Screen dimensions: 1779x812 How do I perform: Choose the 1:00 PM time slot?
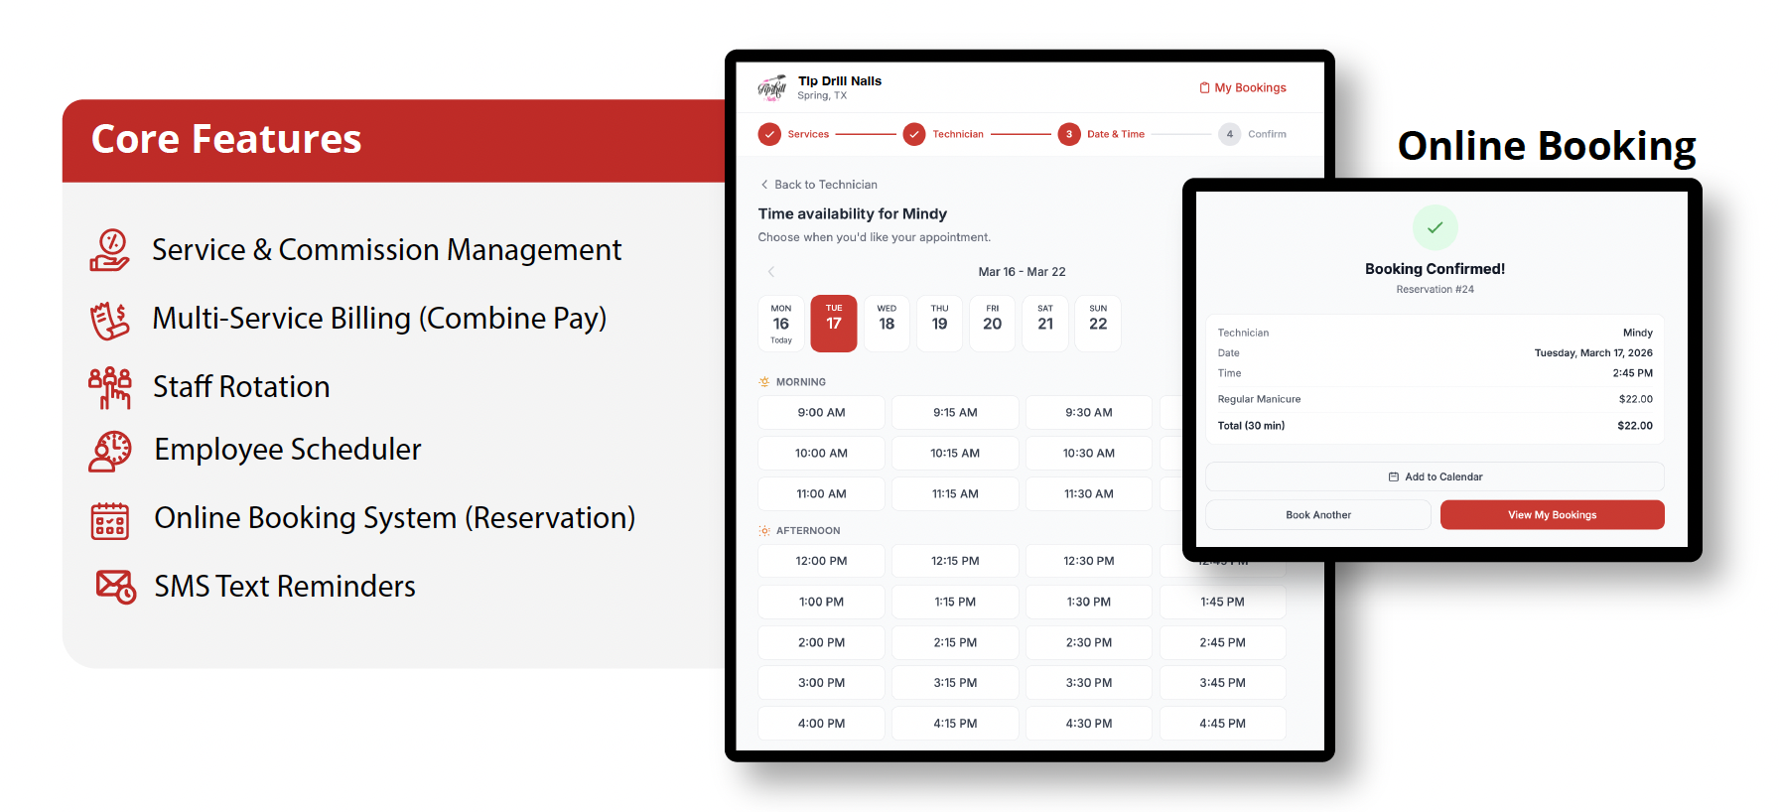point(821,602)
